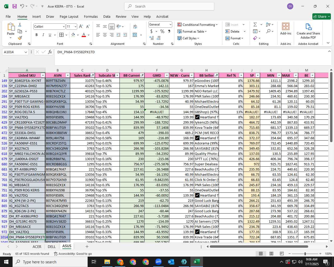Open the Listed SKU filter dropdown
The image size is (334, 267).
click(43, 75)
